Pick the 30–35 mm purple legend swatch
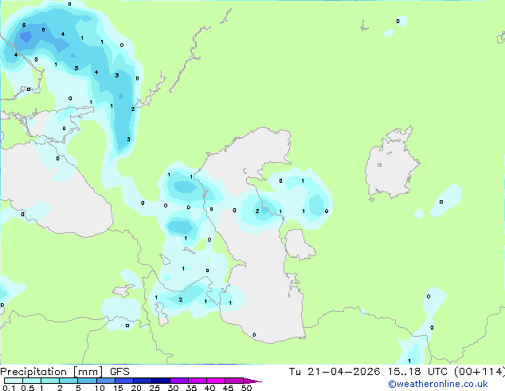505x391 pixels. pos(179,381)
